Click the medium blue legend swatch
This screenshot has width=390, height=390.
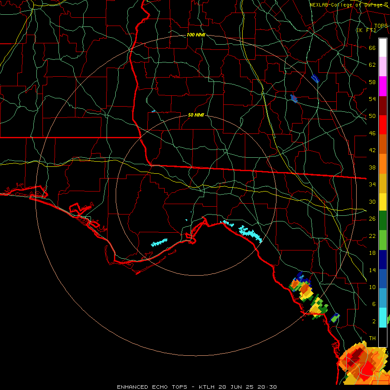383,279
